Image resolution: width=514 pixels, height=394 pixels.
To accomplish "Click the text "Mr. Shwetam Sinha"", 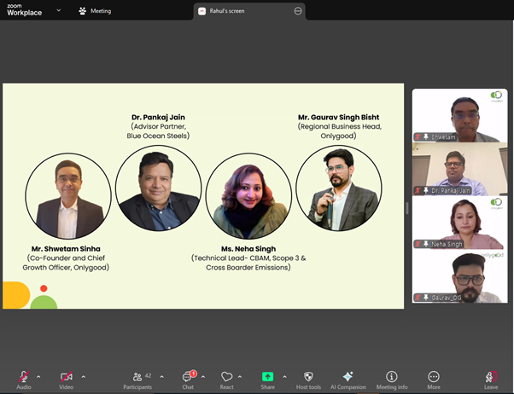I will (x=66, y=248).
